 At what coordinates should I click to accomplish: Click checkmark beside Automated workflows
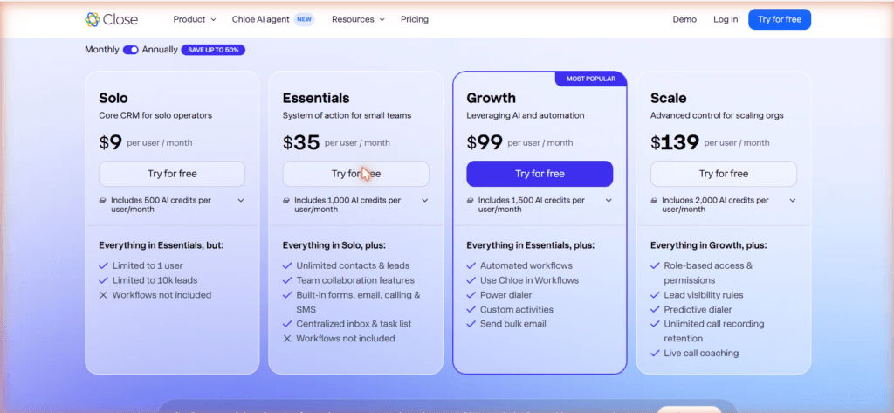click(x=471, y=265)
